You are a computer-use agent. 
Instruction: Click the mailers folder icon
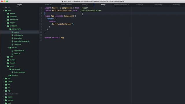point(8,60)
